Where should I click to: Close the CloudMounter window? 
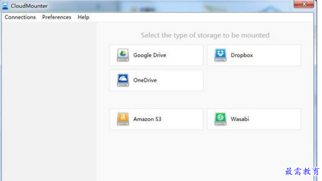click(x=304, y=4)
